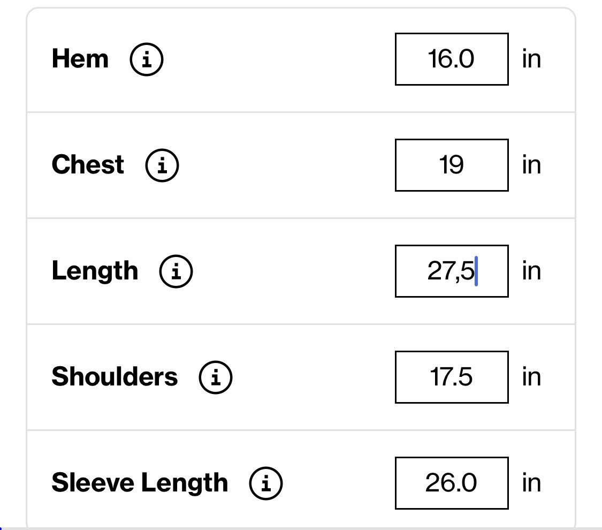Click the Hem input showing 16.0
The width and height of the screenshot is (602, 530).
(x=452, y=59)
